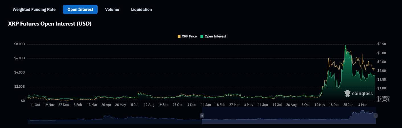Click the 4 Dec date label
The image size is (402, 128).
click(192, 105)
